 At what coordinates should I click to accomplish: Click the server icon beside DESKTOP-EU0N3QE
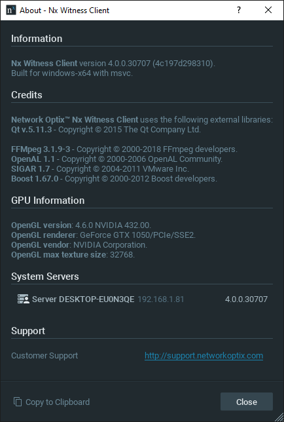pyautogui.click(x=24, y=299)
